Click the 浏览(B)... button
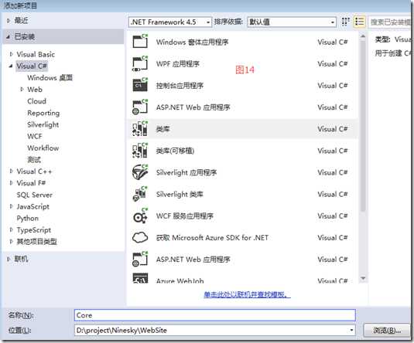 tap(387, 330)
